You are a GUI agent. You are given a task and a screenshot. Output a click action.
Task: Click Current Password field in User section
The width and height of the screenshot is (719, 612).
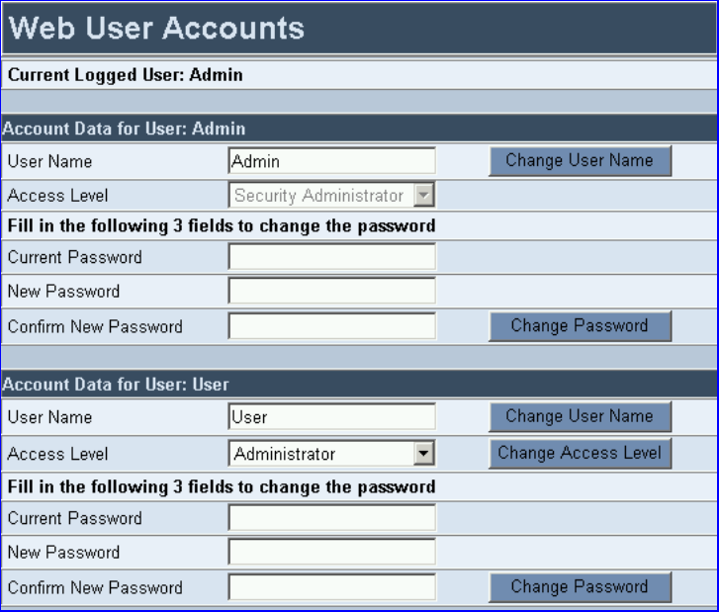click(x=331, y=517)
